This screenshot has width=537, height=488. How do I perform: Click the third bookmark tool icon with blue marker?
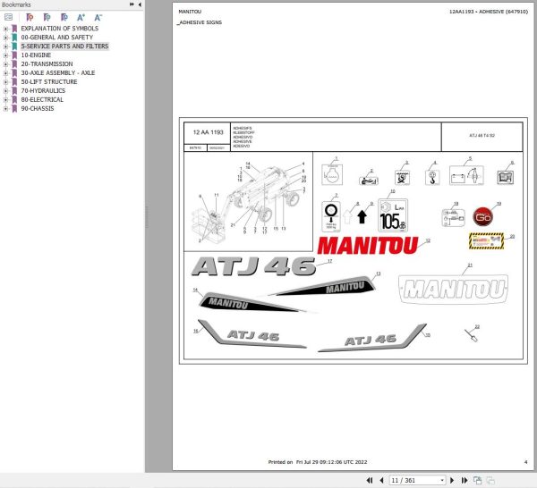(64, 17)
